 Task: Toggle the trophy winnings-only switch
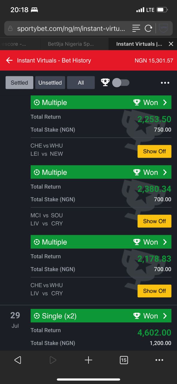coord(121,82)
